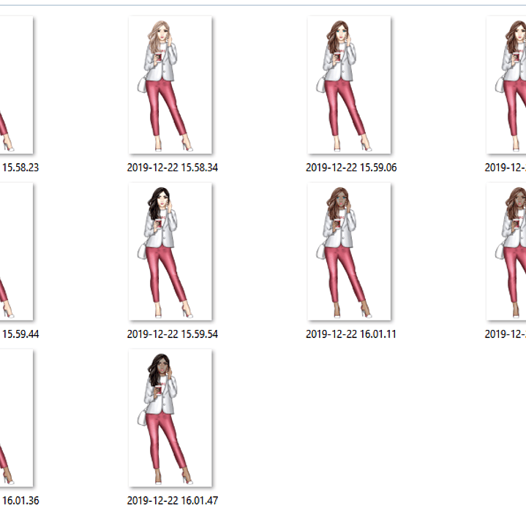
Task: Select the 2019-12-22 16.01.47 image thumbnail
Action: (170, 418)
